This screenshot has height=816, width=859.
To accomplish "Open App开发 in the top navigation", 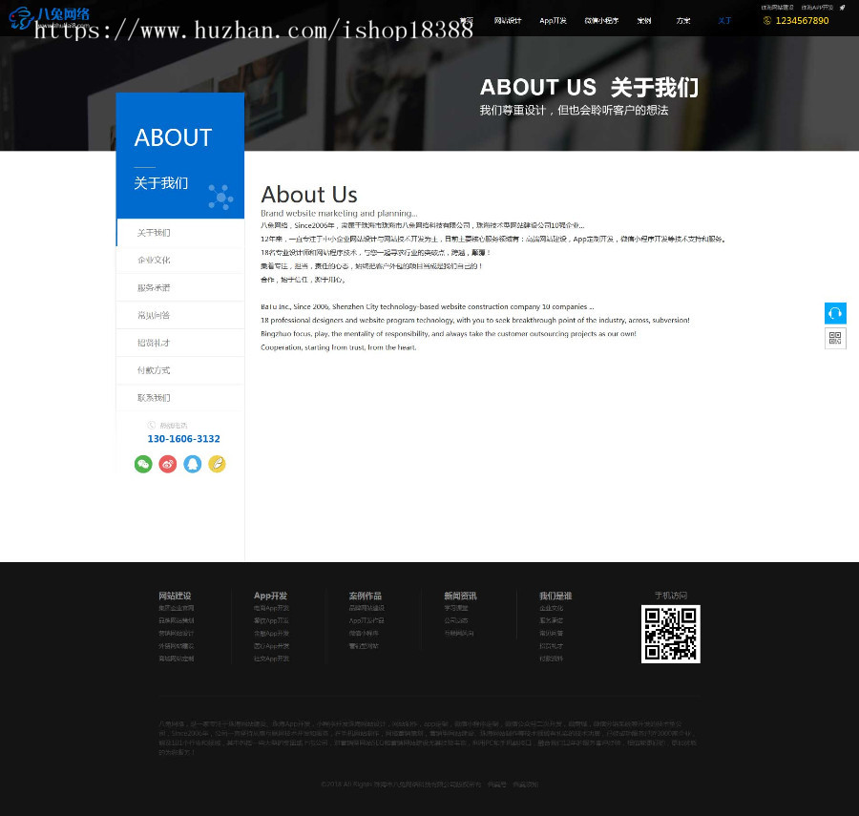I will coord(553,21).
